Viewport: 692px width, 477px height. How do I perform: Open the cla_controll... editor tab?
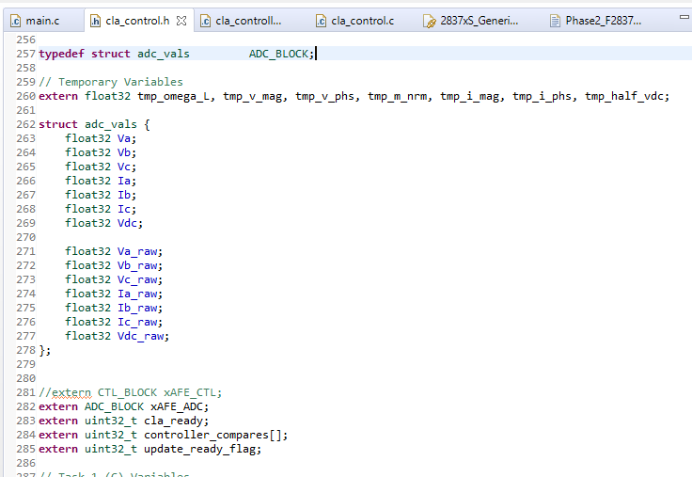(248, 21)
